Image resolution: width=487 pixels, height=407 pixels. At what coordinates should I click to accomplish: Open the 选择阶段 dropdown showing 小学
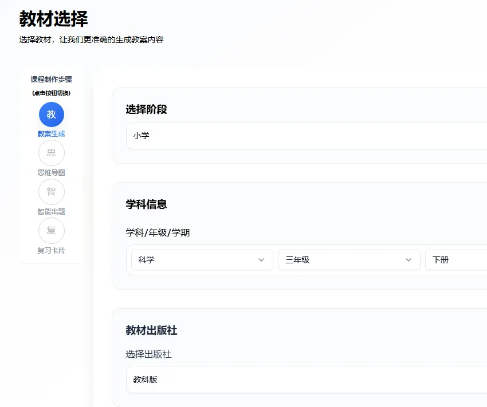(x=307, y=136)
